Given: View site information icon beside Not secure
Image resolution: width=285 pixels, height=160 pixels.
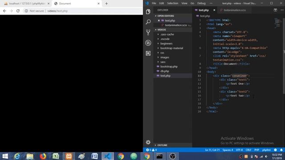Looking at the screenshot, I should [26, 11].
